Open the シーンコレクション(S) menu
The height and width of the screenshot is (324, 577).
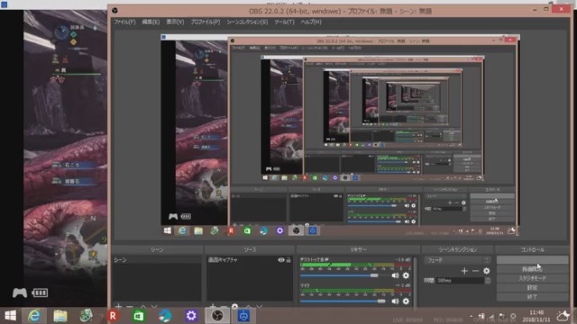tap(247, 22)
